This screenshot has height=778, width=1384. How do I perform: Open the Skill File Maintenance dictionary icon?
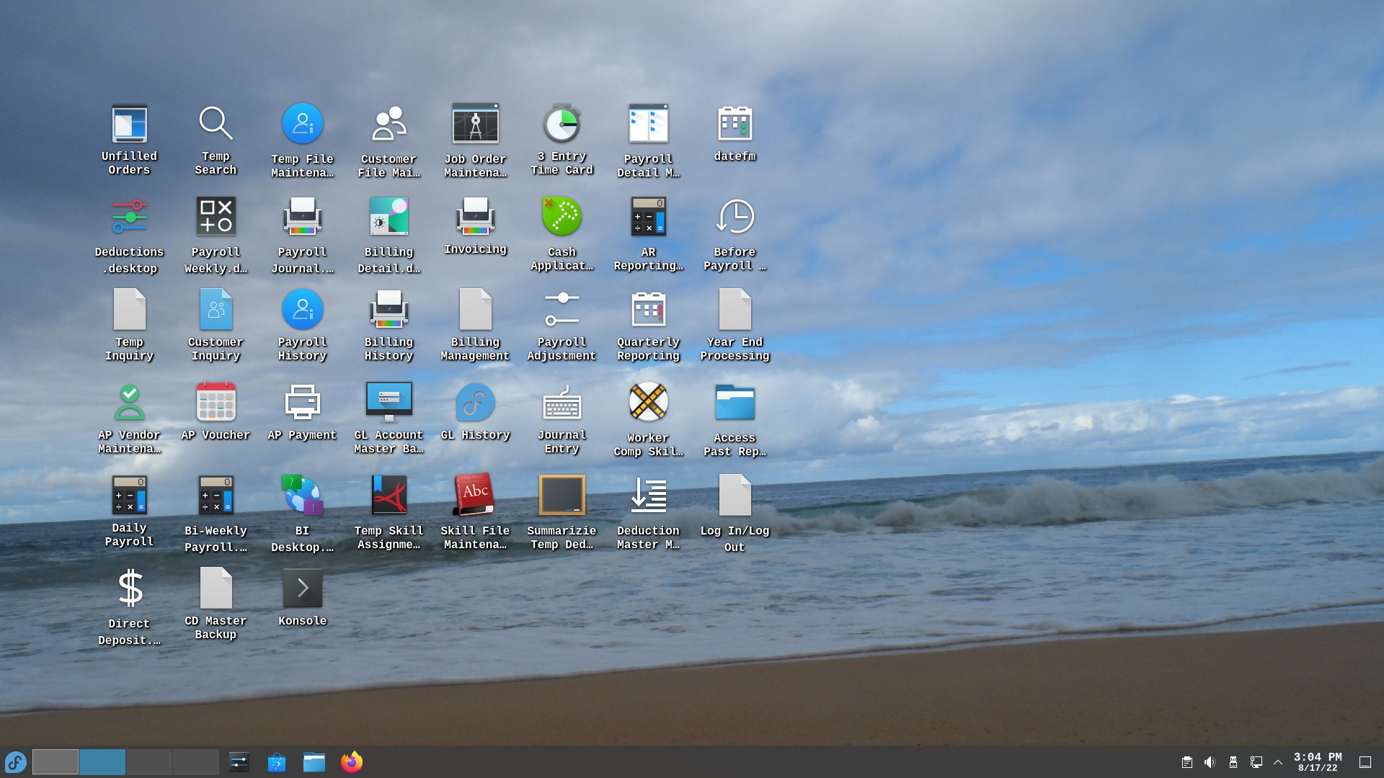(475, 496)
